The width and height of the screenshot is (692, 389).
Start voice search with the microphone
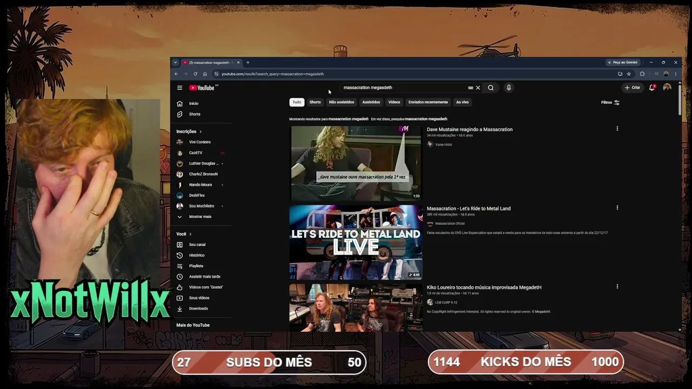(509, 88)
